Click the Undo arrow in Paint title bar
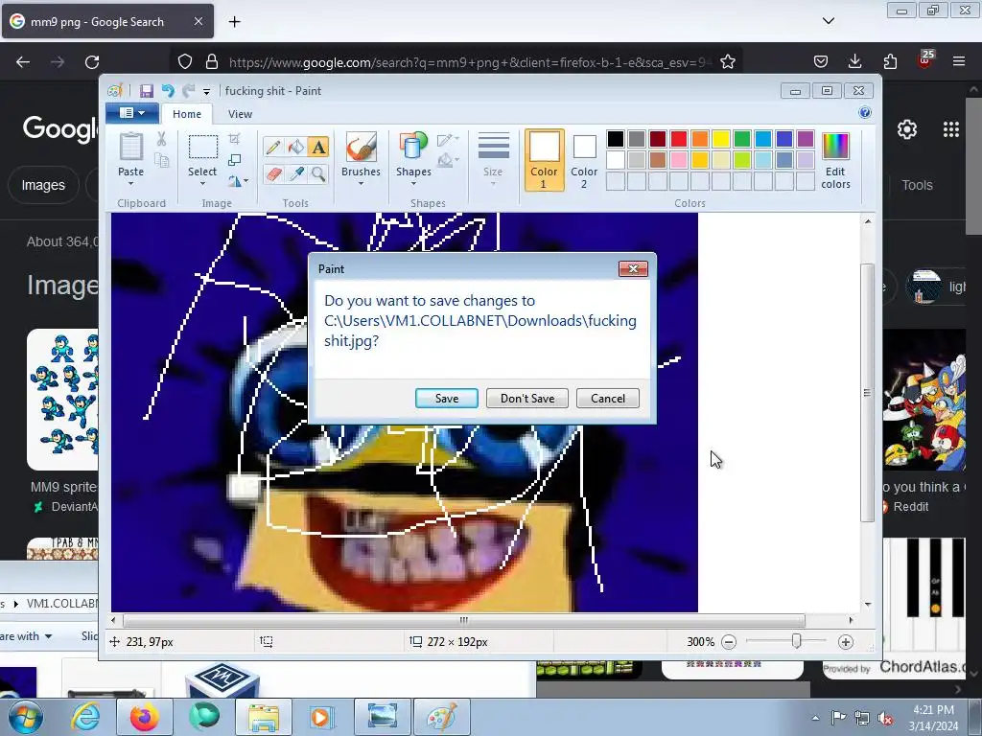This screenshot has height=736, width=982. click(x=168, y=91)
